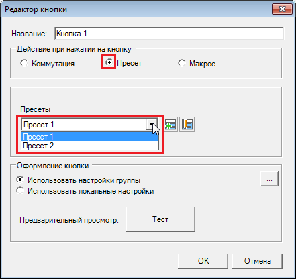Pick the highlighted Пресет 1 list entry

pos(90,136)
